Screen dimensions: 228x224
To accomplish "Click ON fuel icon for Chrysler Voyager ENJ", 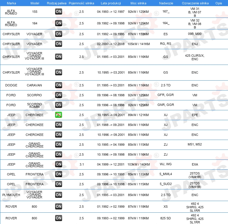I will [x=59, y=44].
